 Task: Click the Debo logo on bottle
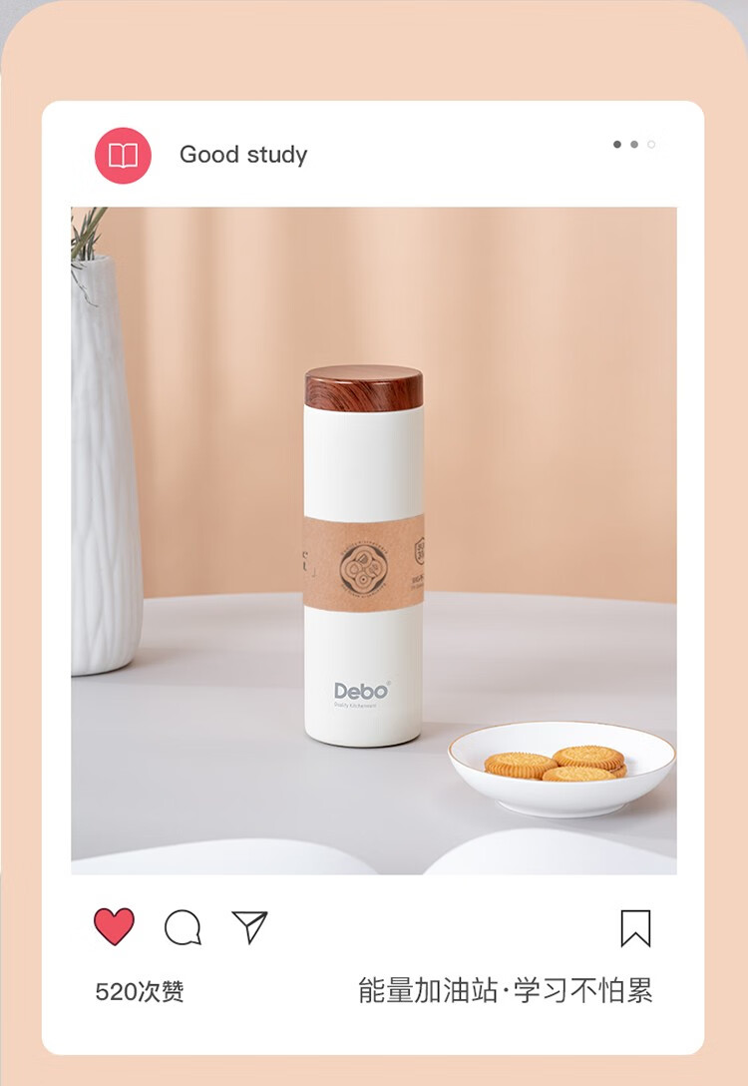[362, 691]
